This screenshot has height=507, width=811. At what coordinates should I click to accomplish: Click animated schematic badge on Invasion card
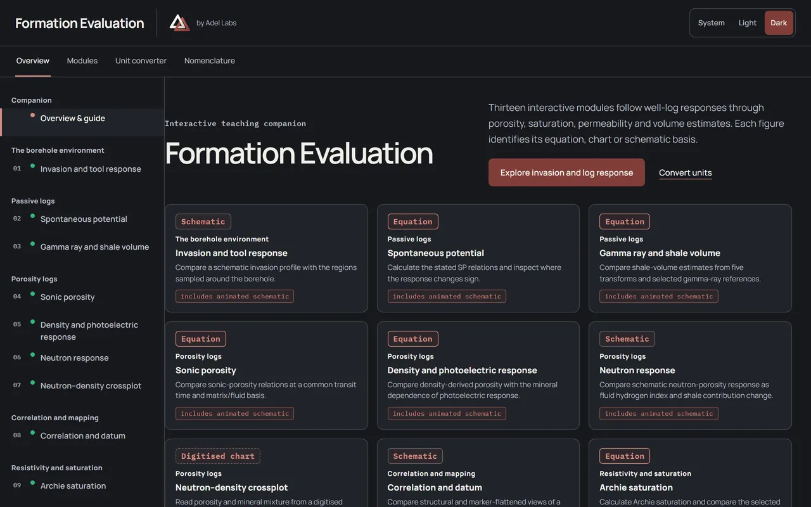234,296
